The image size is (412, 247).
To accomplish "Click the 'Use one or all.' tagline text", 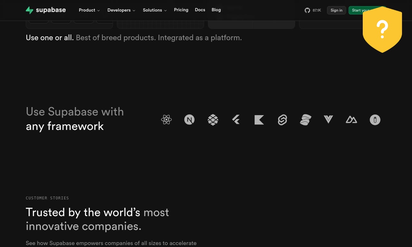I will 50,38.
